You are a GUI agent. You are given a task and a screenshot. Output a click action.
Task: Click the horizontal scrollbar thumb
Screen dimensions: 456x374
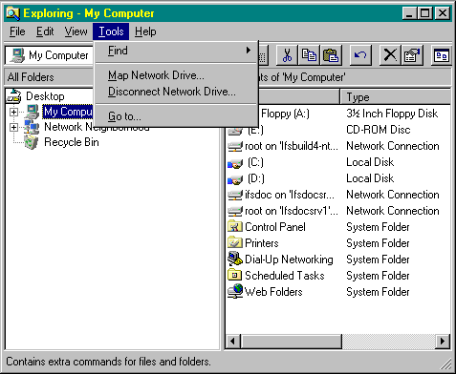[291, 342]
